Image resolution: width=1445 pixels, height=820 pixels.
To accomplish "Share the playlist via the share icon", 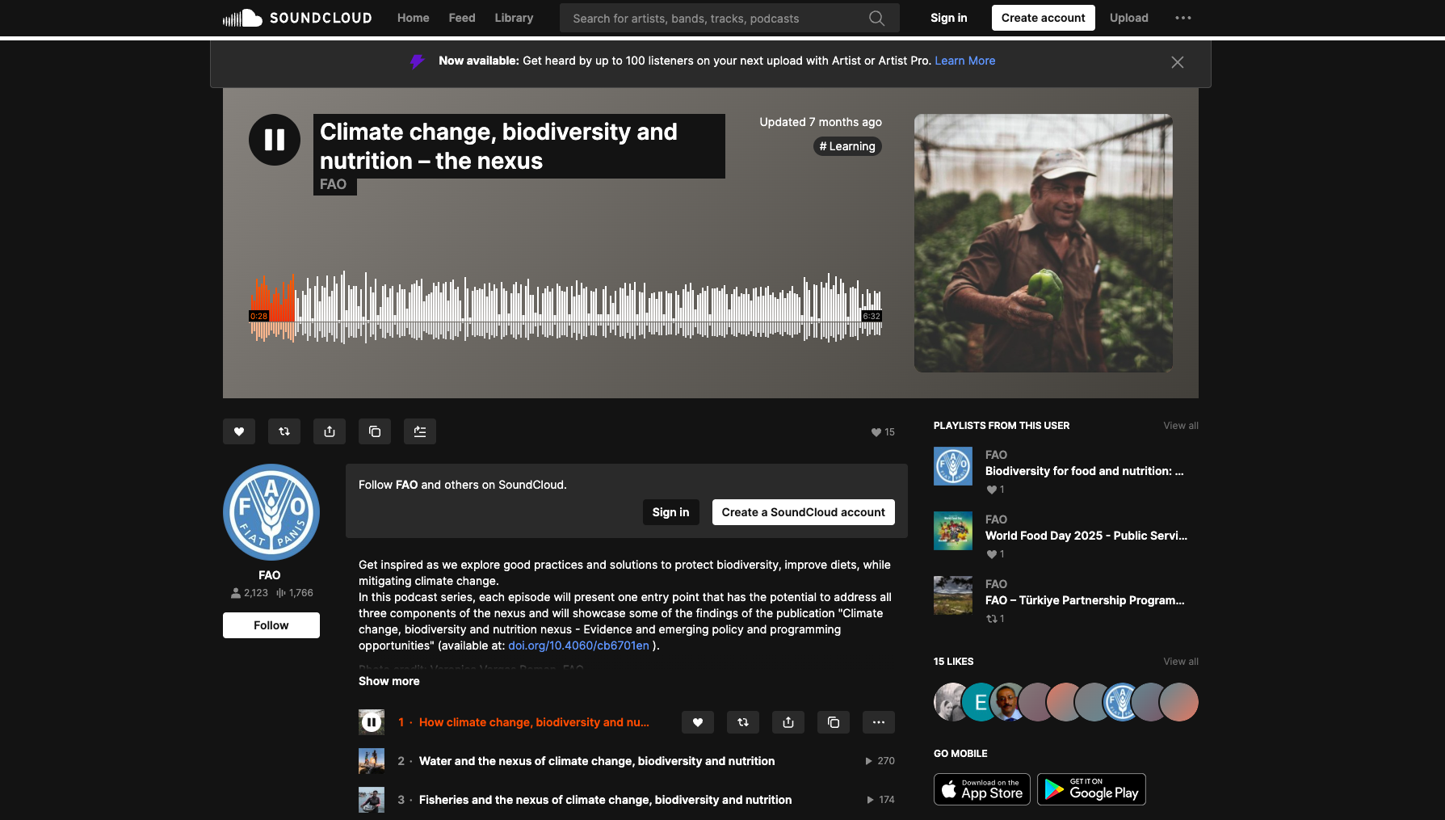I will (x=330, y=431).
